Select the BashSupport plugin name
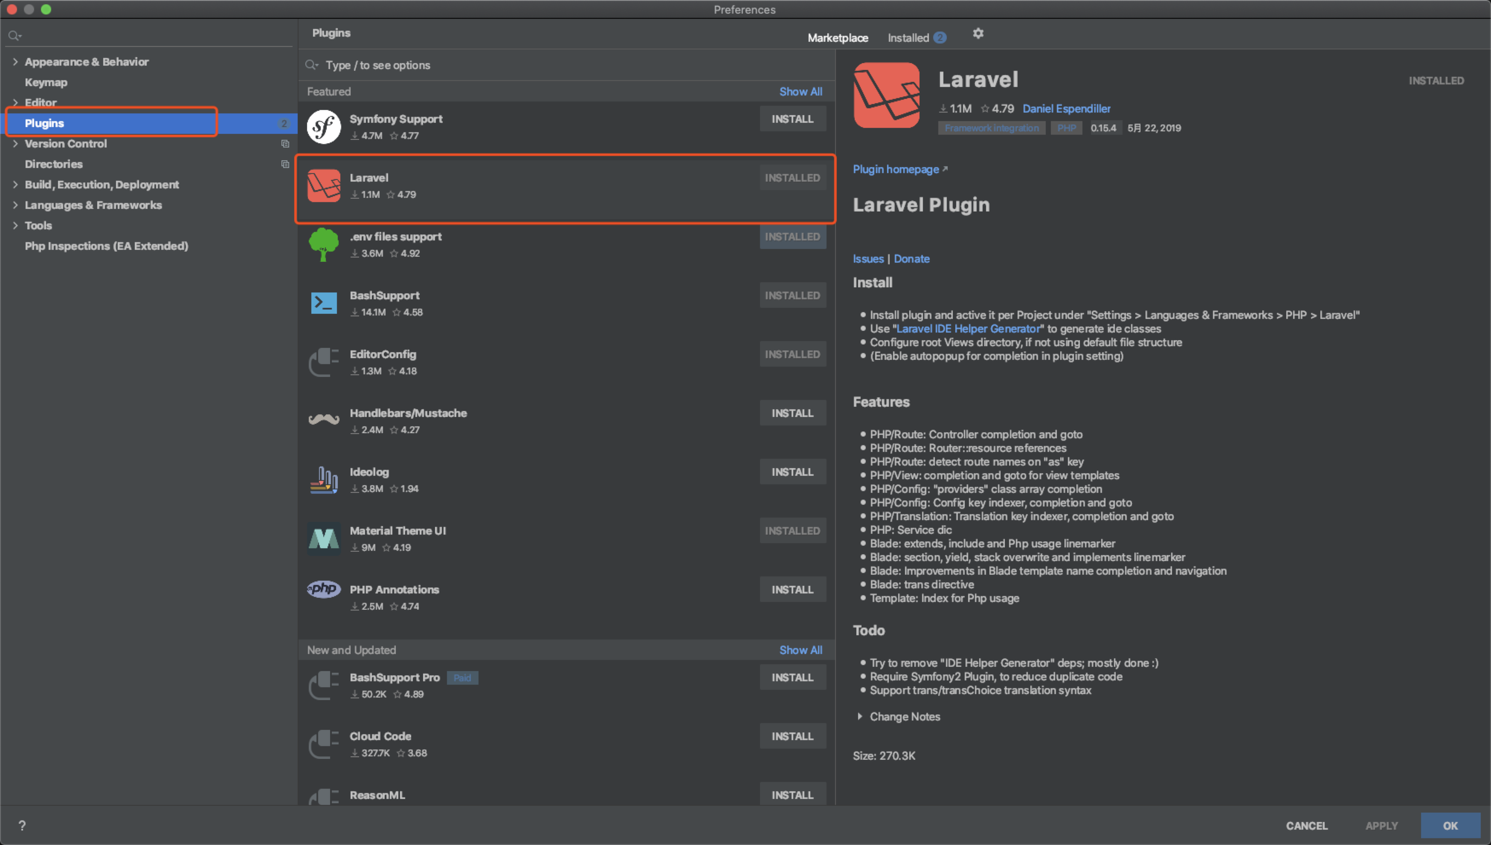Viewport: 1491px width, 845px height. pos(384,295)
